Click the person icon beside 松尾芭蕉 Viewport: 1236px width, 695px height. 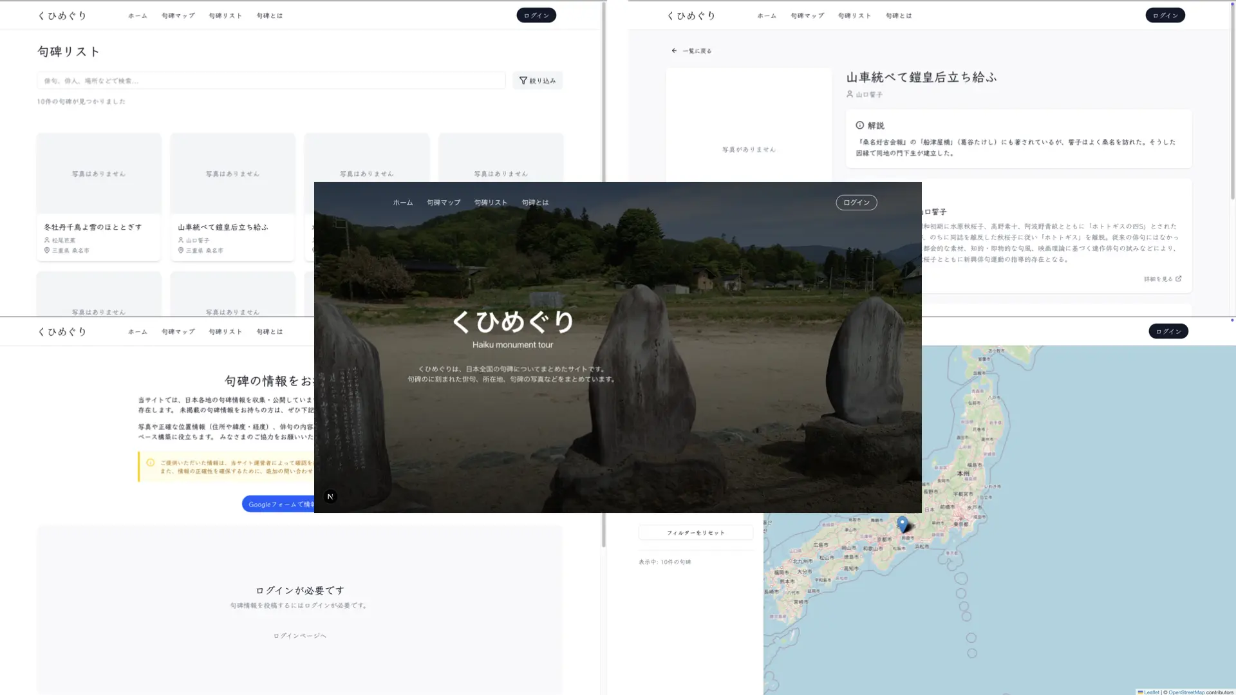tap(47, 240)
